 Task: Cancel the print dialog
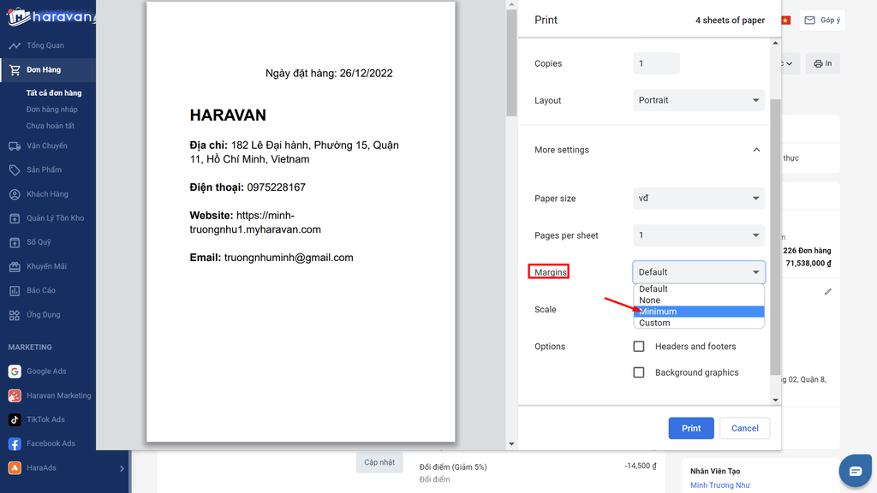click(x=745, y=428)
